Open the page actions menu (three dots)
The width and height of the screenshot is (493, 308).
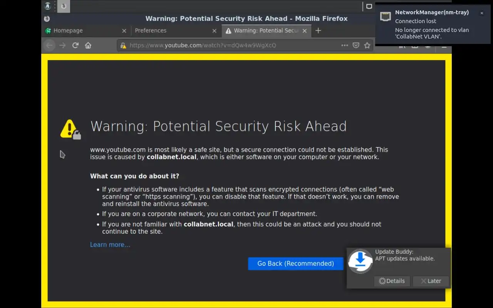point(345,45)
